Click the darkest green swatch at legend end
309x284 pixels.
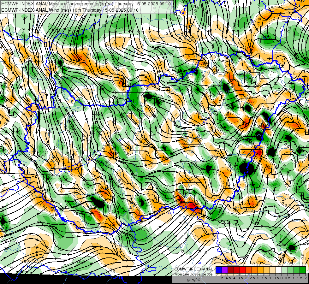click(303, 270)
